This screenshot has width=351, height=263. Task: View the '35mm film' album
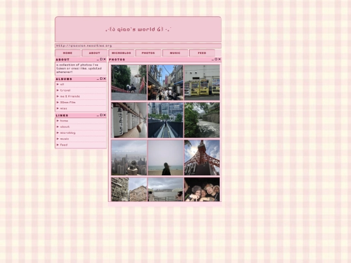point(68,103)
